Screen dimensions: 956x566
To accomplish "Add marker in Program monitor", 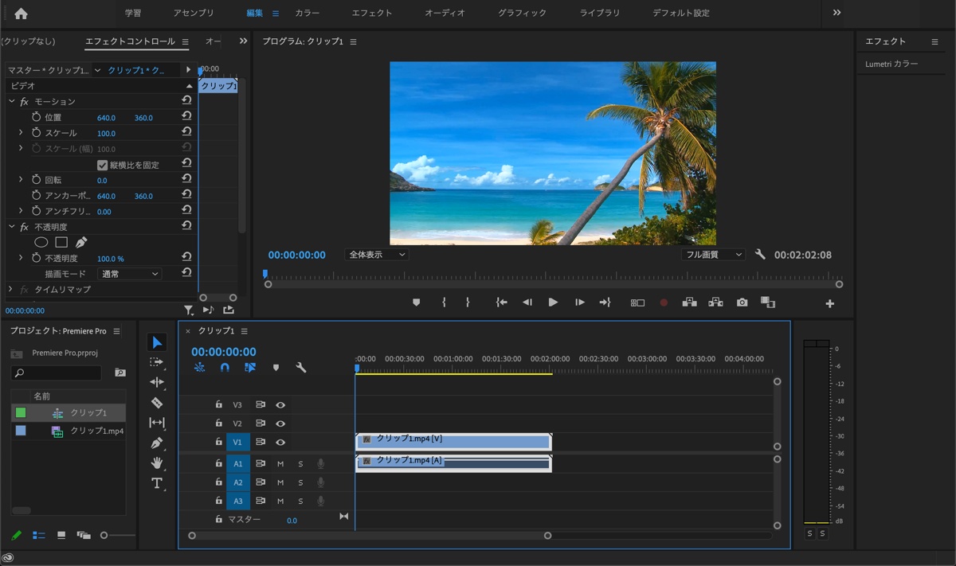I will (416, 303).
